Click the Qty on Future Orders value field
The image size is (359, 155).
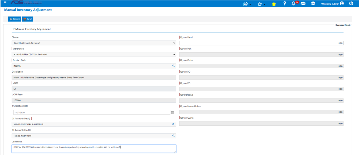click(x=261, y=112)
